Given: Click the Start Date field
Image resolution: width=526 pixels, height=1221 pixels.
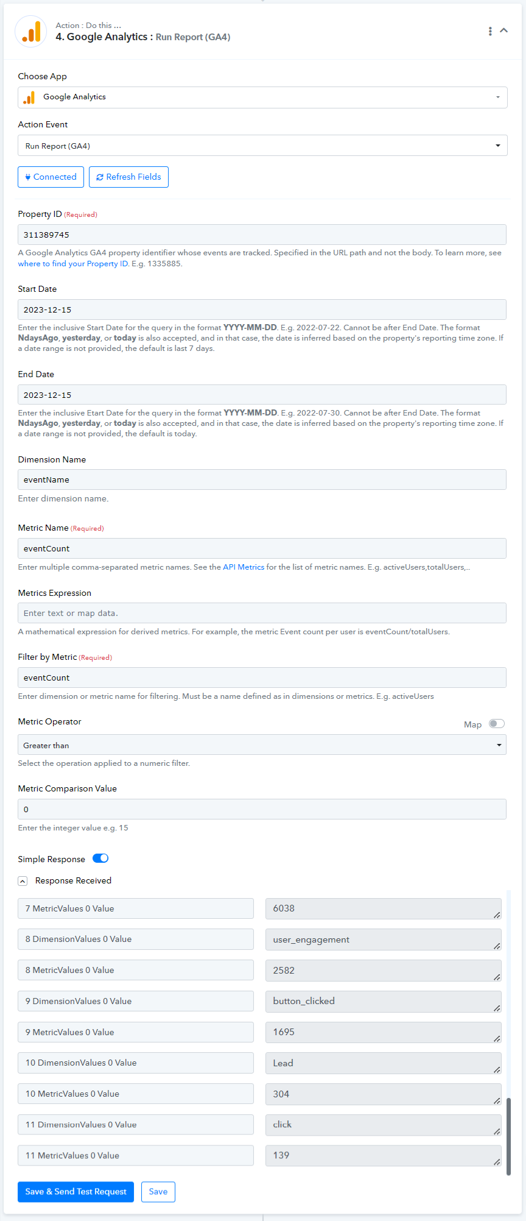Looking at the screenshot, I should pos(262,310).
